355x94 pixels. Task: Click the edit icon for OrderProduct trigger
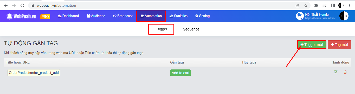click(x=336, y=72)
